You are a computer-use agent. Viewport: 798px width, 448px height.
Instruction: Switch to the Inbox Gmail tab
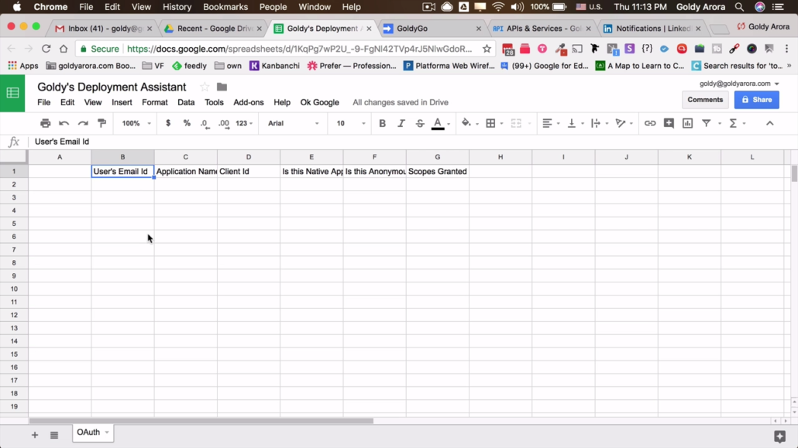(x=103, y=29)
